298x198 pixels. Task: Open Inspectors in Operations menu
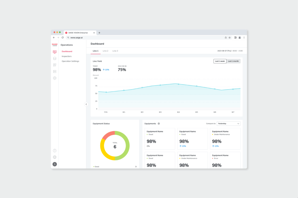[x=67, y=56]
